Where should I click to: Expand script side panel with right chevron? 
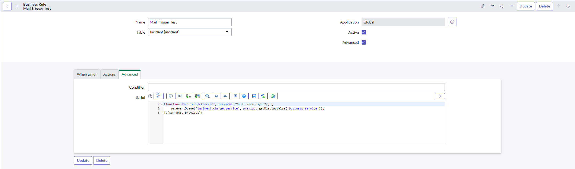[x=440, y=96]
